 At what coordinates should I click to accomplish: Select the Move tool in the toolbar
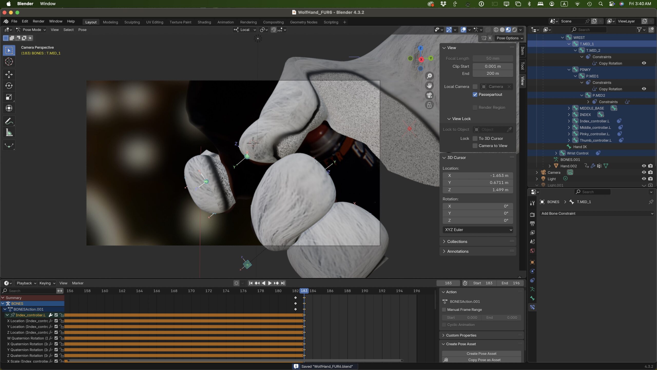pyautogui.click(x=9, y=74)
